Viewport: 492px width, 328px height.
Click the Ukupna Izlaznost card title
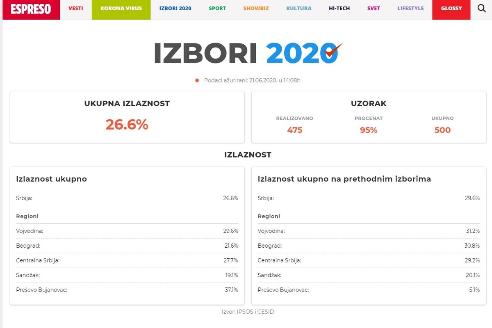tap(127, 104)
